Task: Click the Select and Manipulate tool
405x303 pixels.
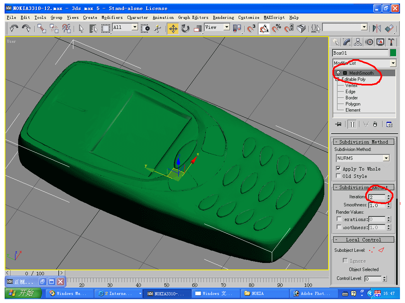Action: (158, 28)
